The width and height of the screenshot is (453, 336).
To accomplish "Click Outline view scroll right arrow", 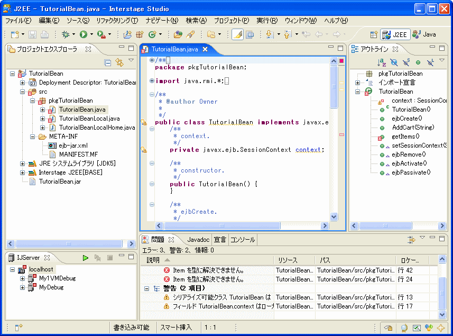I will (442, 225).
